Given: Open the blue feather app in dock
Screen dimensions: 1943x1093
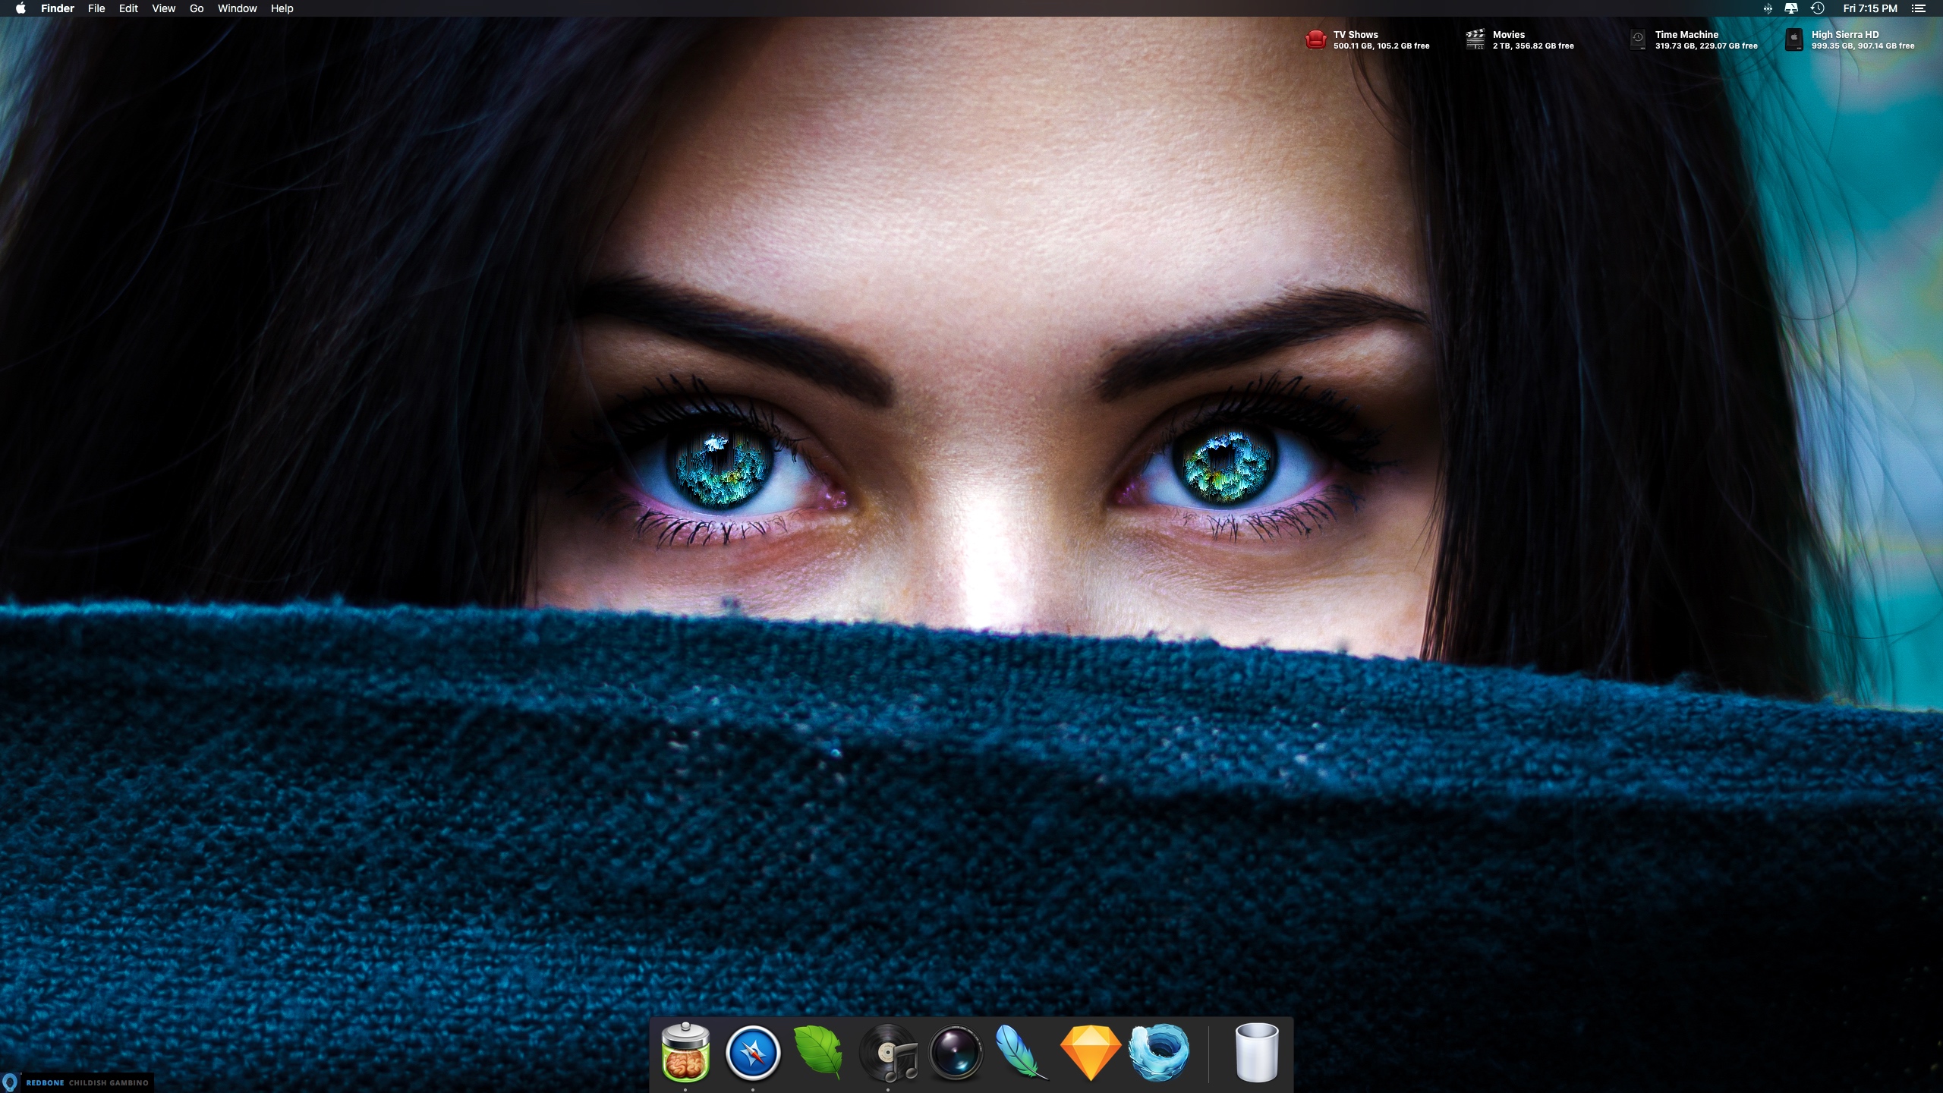Looking at the screenshot, I should coord(1022,1052).
